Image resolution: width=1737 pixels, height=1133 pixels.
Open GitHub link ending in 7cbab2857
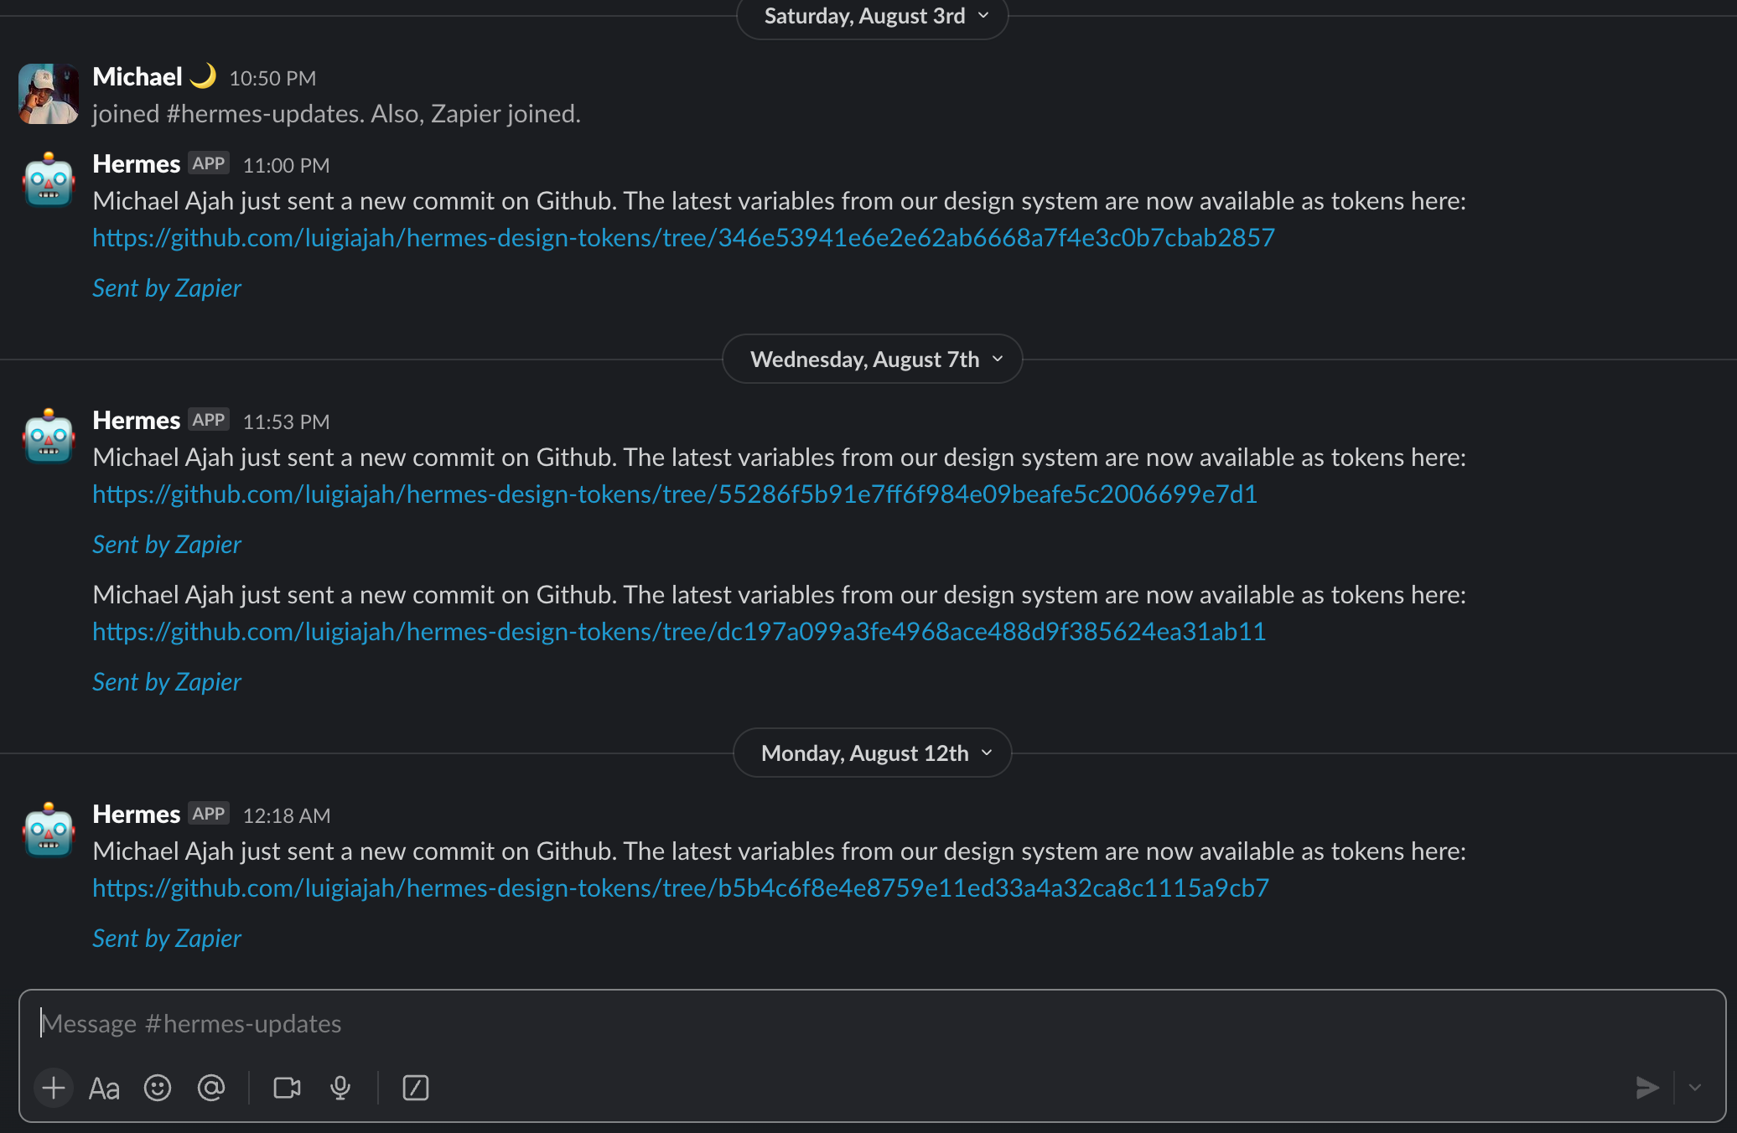coord(683,238)
